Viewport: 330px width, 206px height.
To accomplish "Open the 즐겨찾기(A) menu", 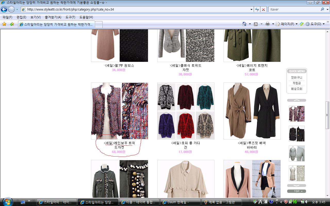I will coord(53,17).
